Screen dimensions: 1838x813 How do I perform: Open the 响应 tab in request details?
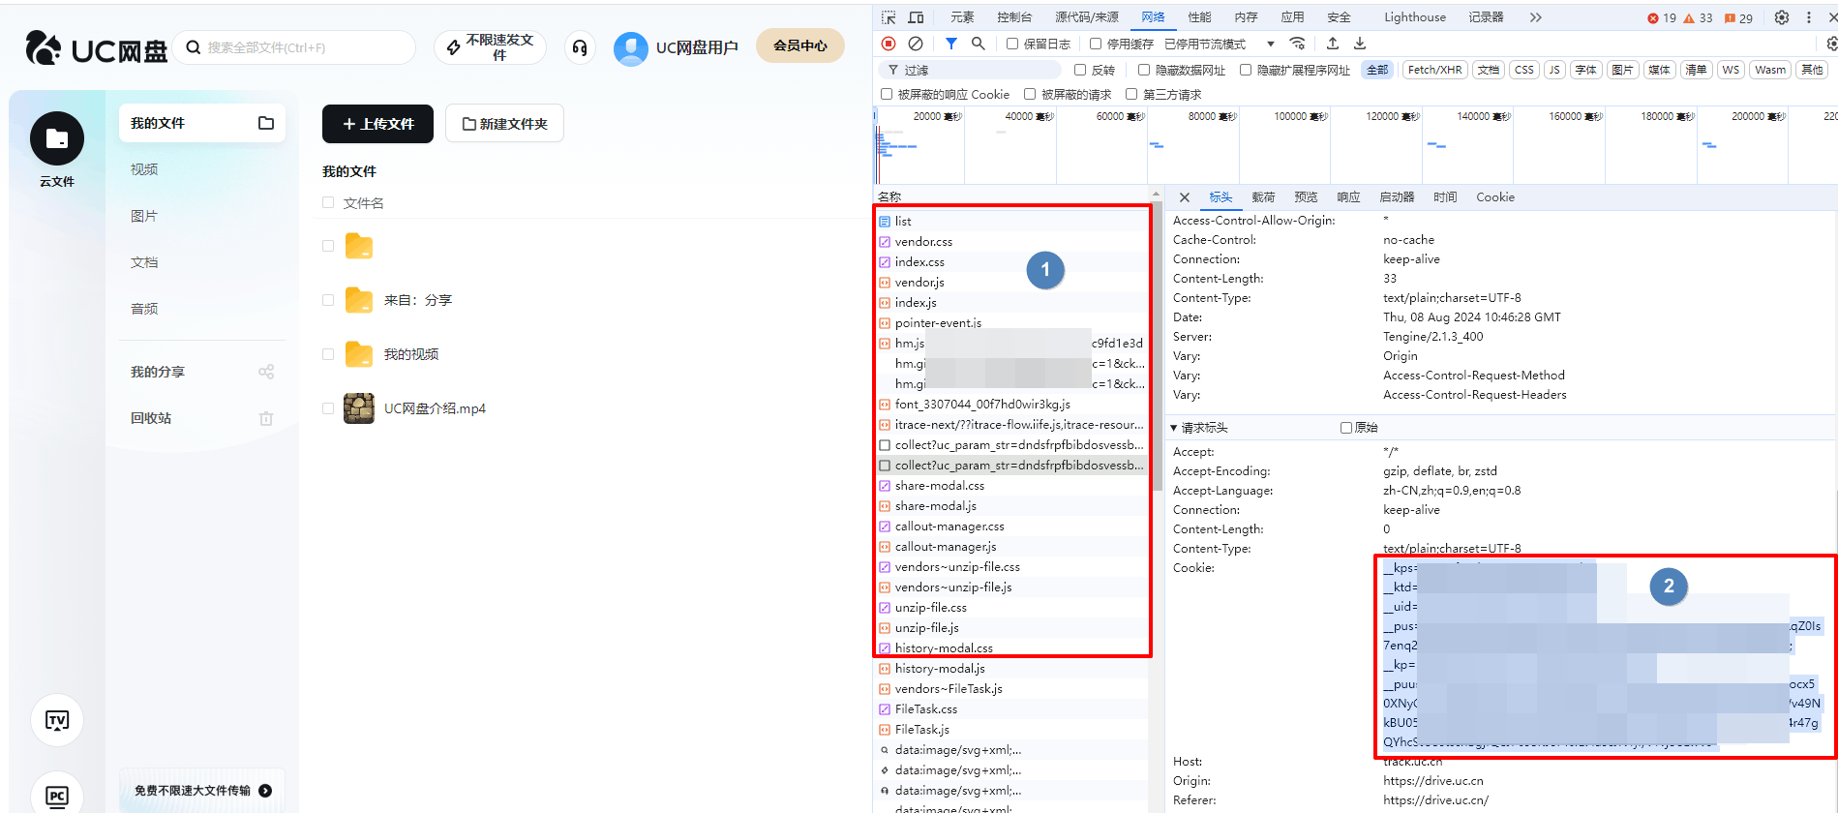tap(1348, 197)
